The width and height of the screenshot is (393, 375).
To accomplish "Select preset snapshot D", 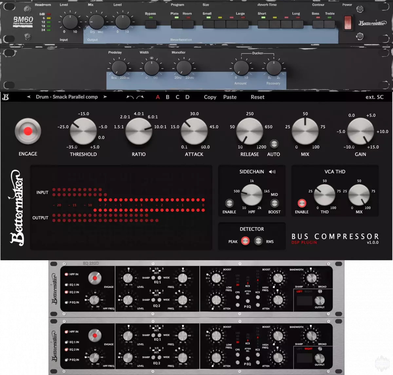I will pyautogui.click(x=187, y=97).
